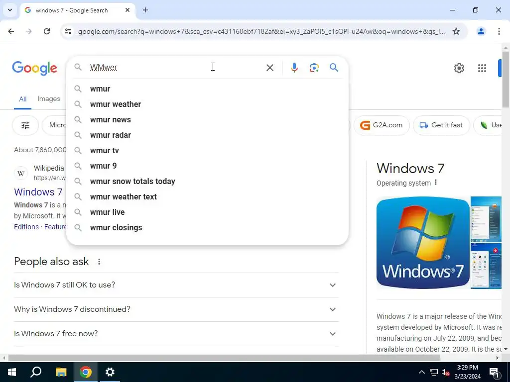
Task: Click the address bar URL
Action: [x=261, y=31]
